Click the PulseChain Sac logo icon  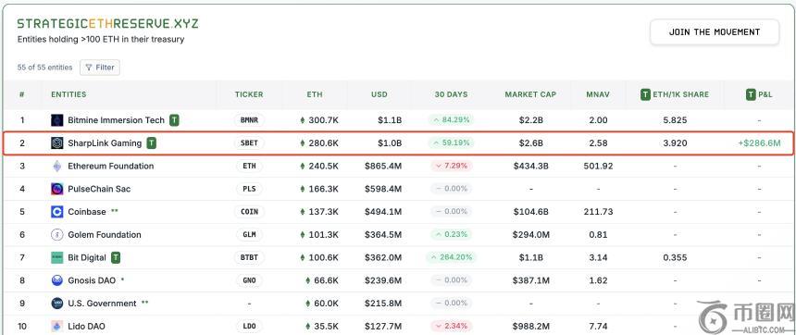(56, 189)
